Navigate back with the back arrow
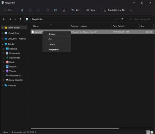Screen dimensions: 155x134 [4, 19]
